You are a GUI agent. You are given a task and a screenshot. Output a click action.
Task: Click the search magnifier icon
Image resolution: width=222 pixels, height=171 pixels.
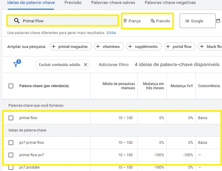point(17,21)
